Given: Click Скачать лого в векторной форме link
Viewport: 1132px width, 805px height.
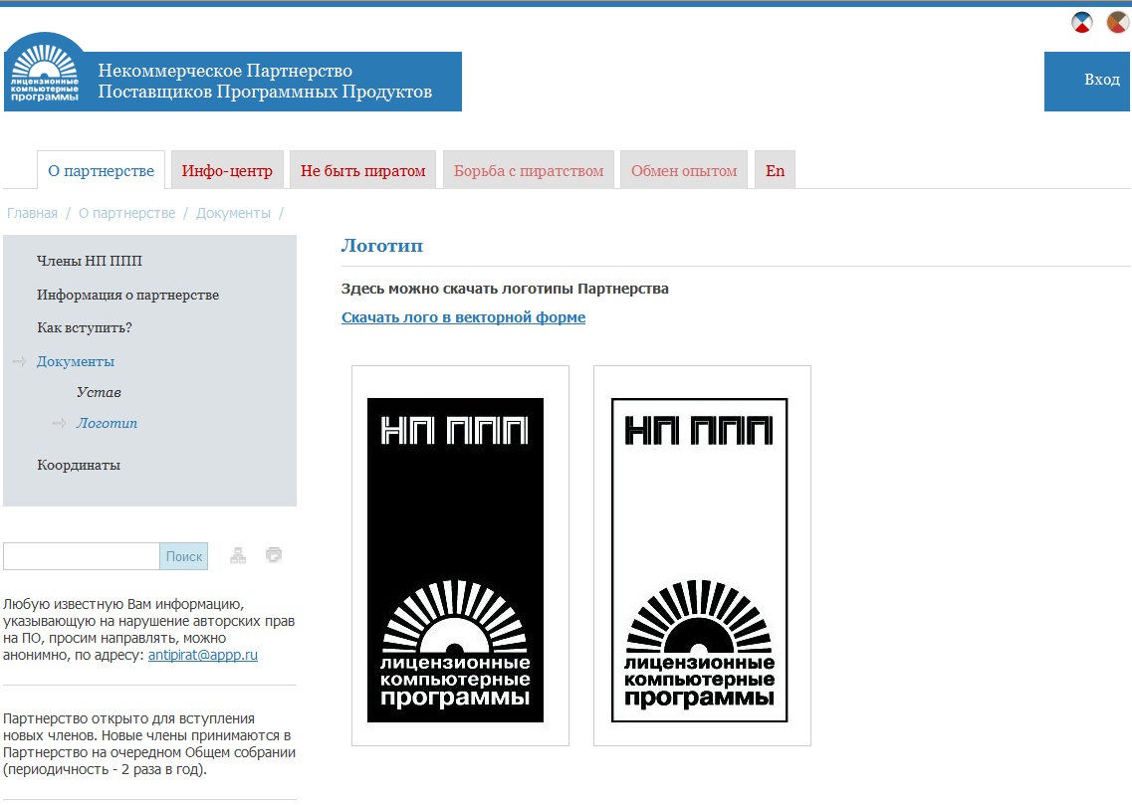Looking at the screenshot, I should (x=464, y=317).
